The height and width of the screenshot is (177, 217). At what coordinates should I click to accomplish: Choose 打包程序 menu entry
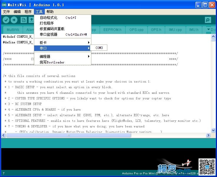[x=63, y=23]
